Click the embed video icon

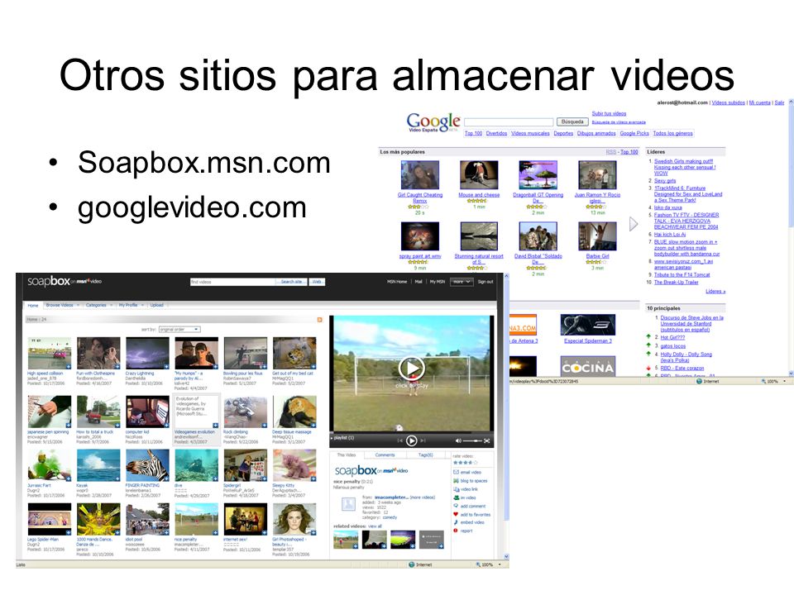[456, 522]
